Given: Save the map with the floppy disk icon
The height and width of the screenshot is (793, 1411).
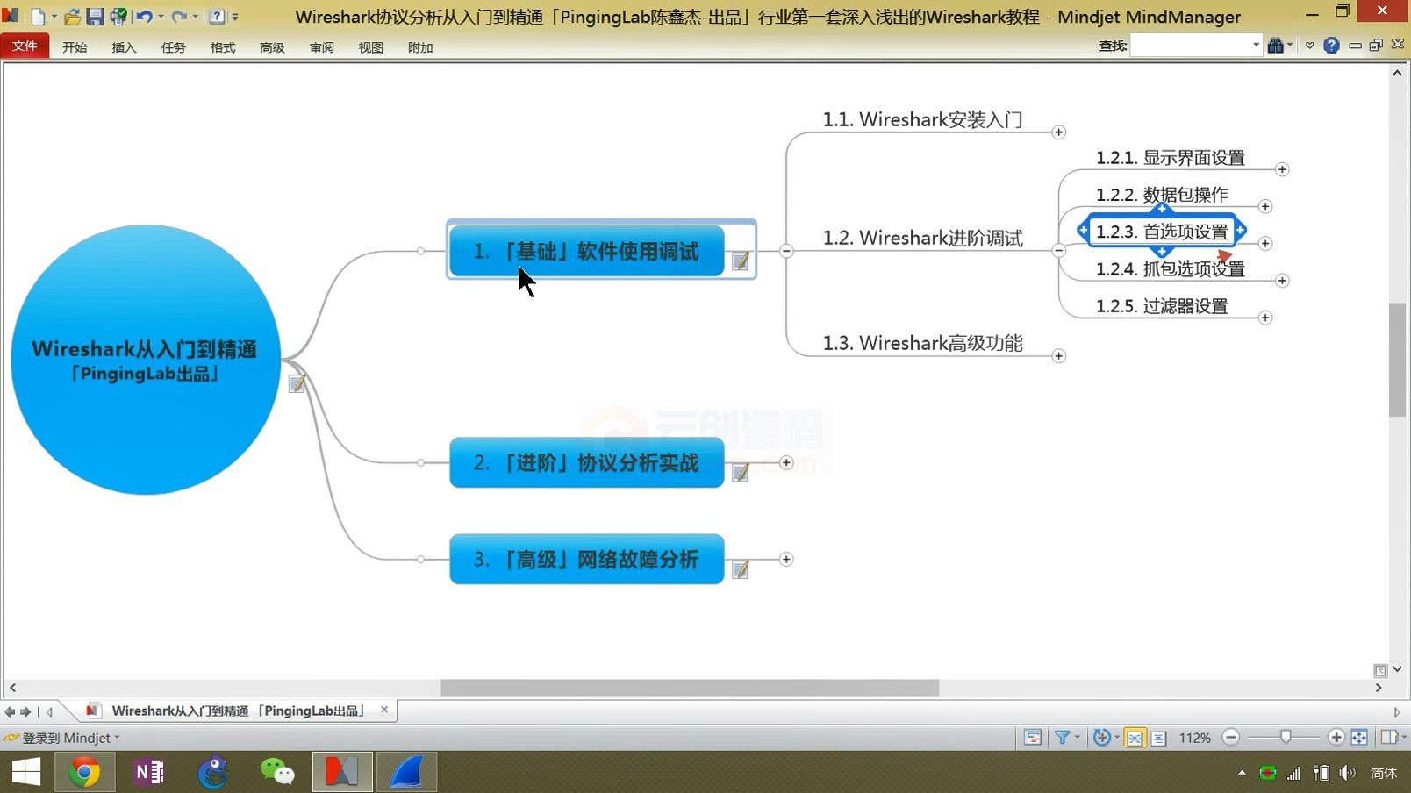Looking at the screenshot, I should (x=95, y=17).
